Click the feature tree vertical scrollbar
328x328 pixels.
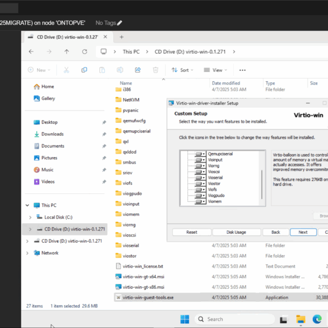pyautogui.click(x=262, y=184)
